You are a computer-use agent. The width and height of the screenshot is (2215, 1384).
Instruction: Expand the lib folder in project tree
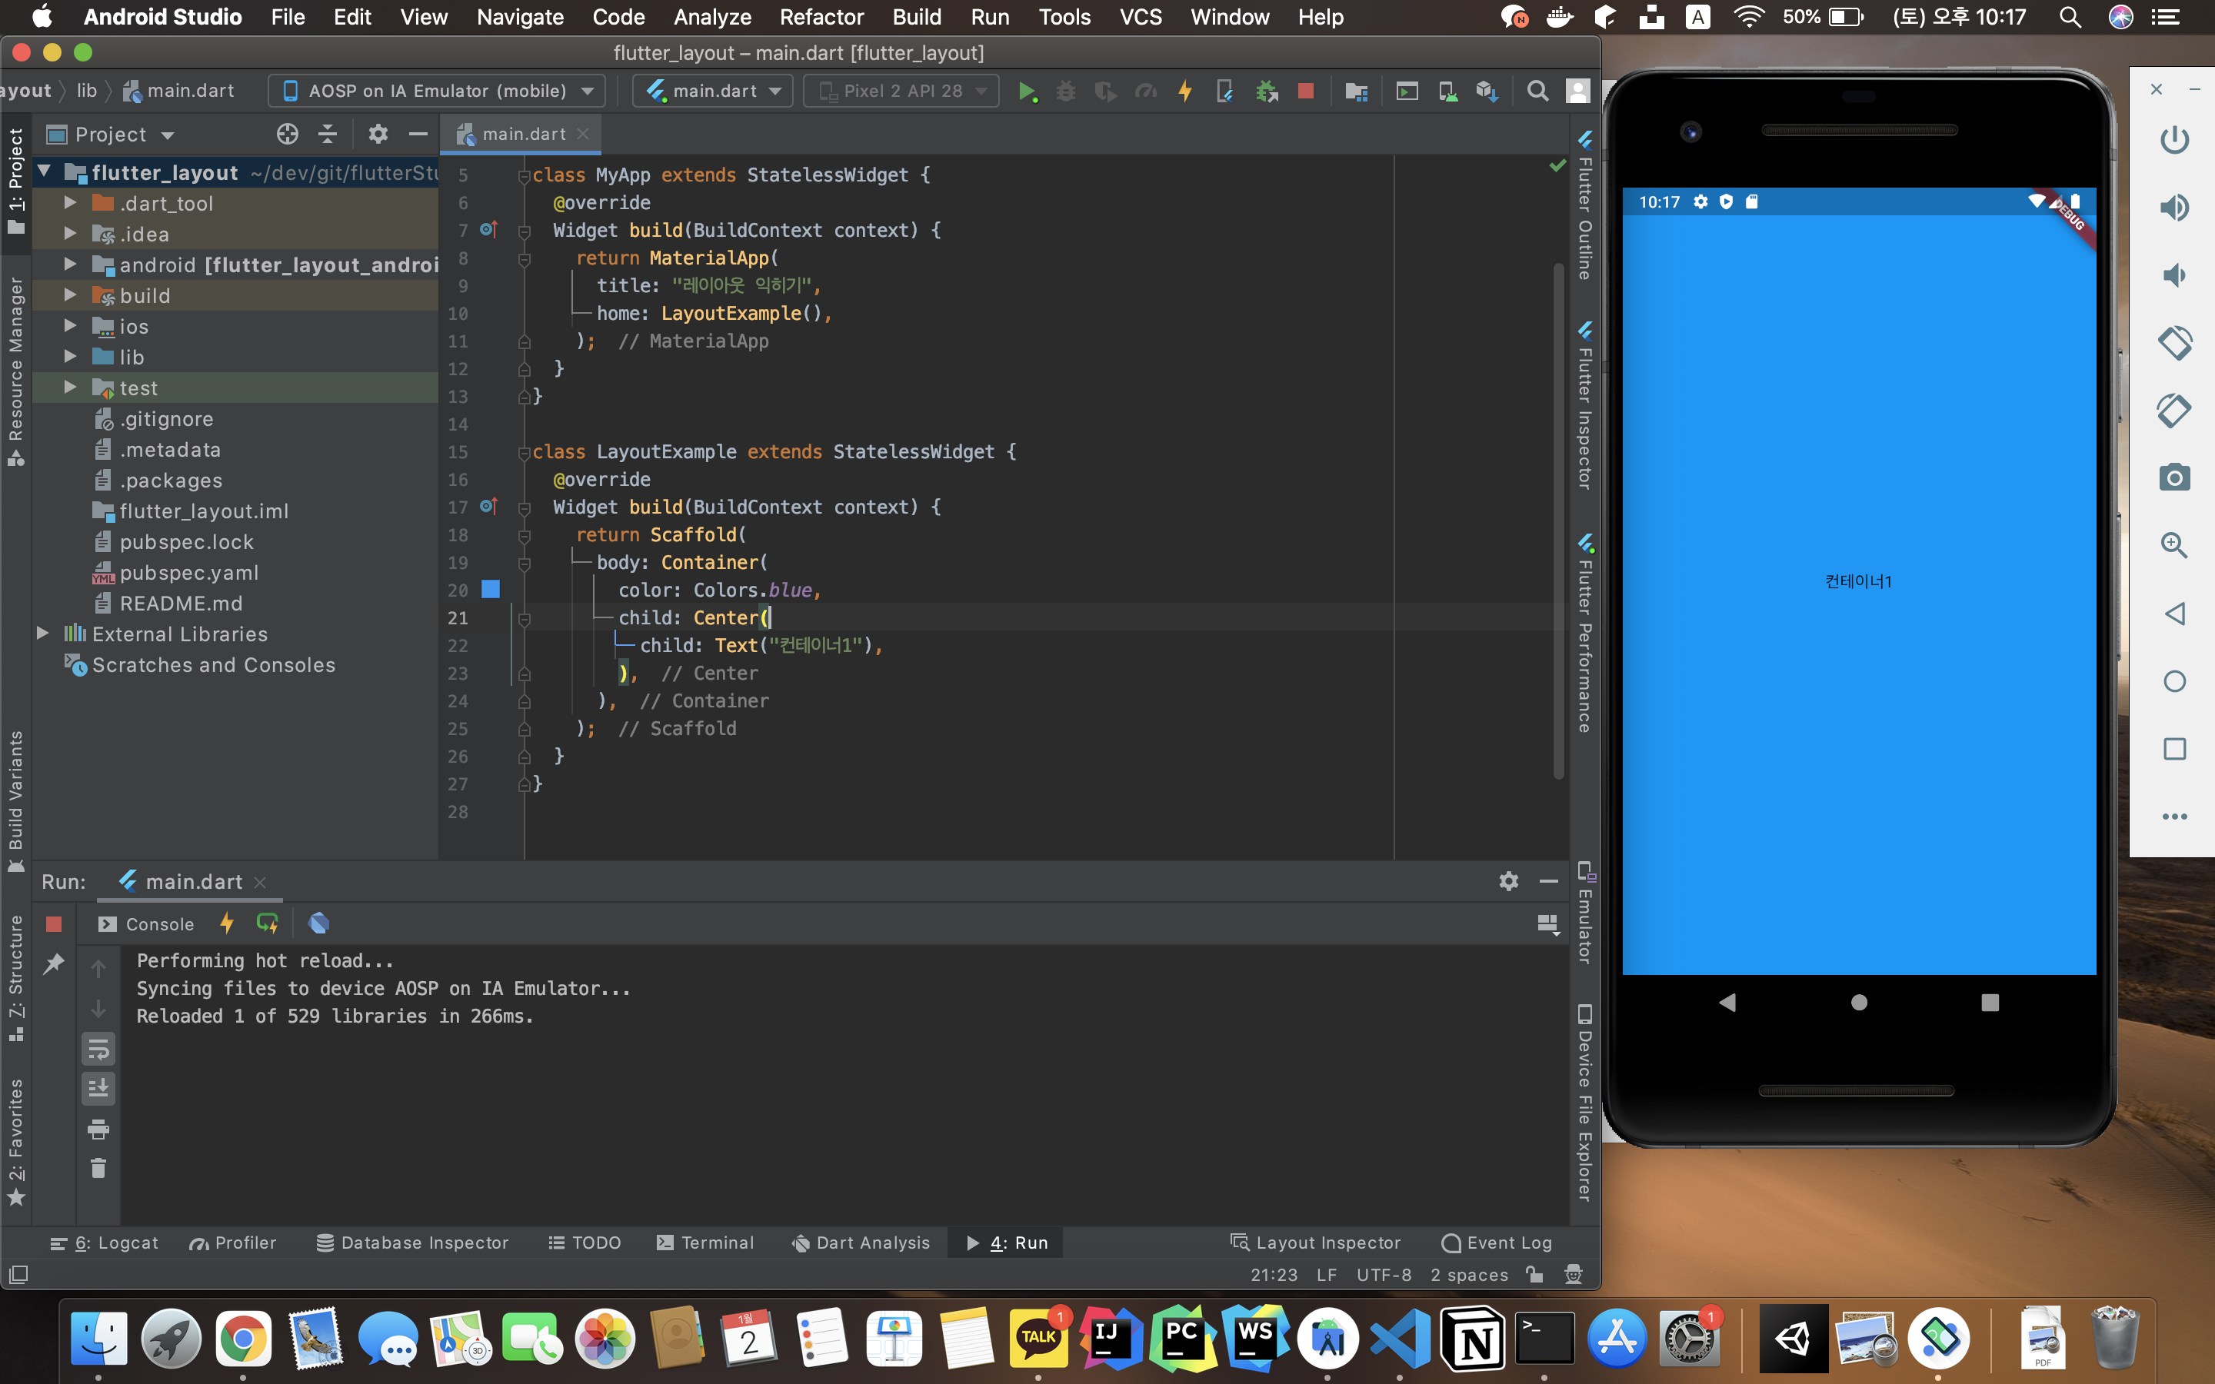tap(71, 357)
